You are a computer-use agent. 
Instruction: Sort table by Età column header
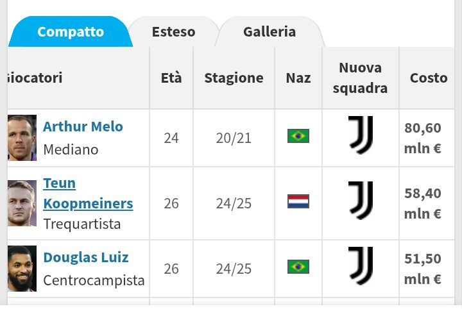tap(171, 78)
